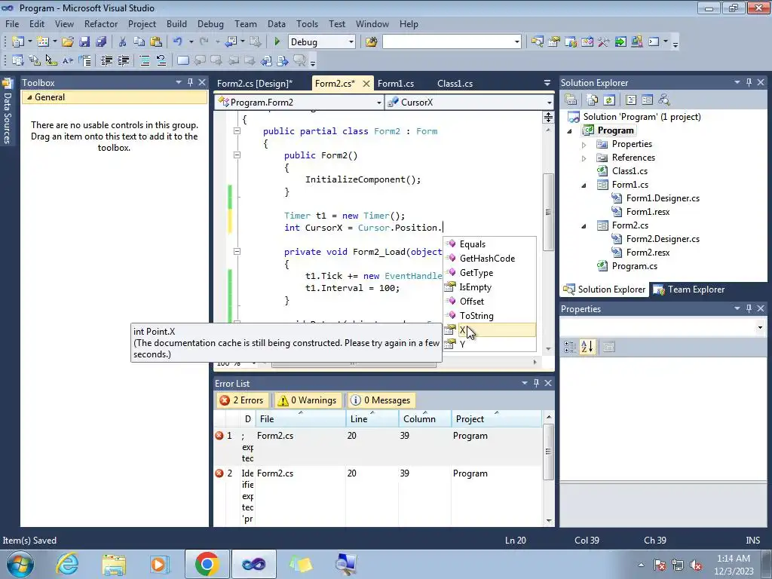Open Internet Explorer from the taskbar

[x=67, y=564]
